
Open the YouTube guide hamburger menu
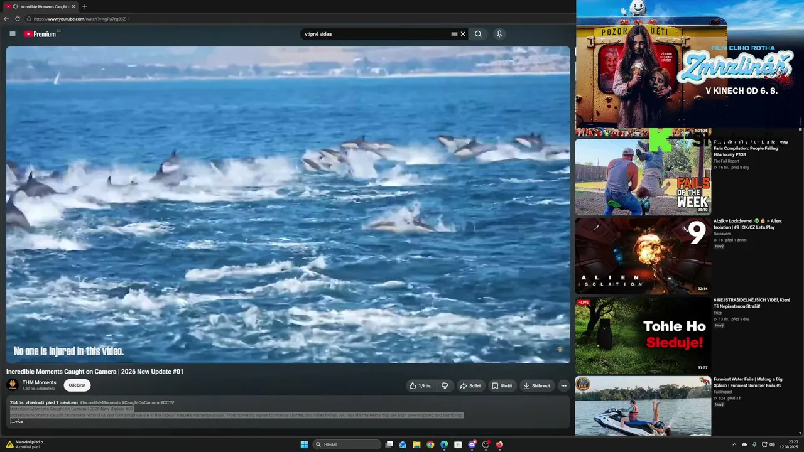click(x=12, y=34)
